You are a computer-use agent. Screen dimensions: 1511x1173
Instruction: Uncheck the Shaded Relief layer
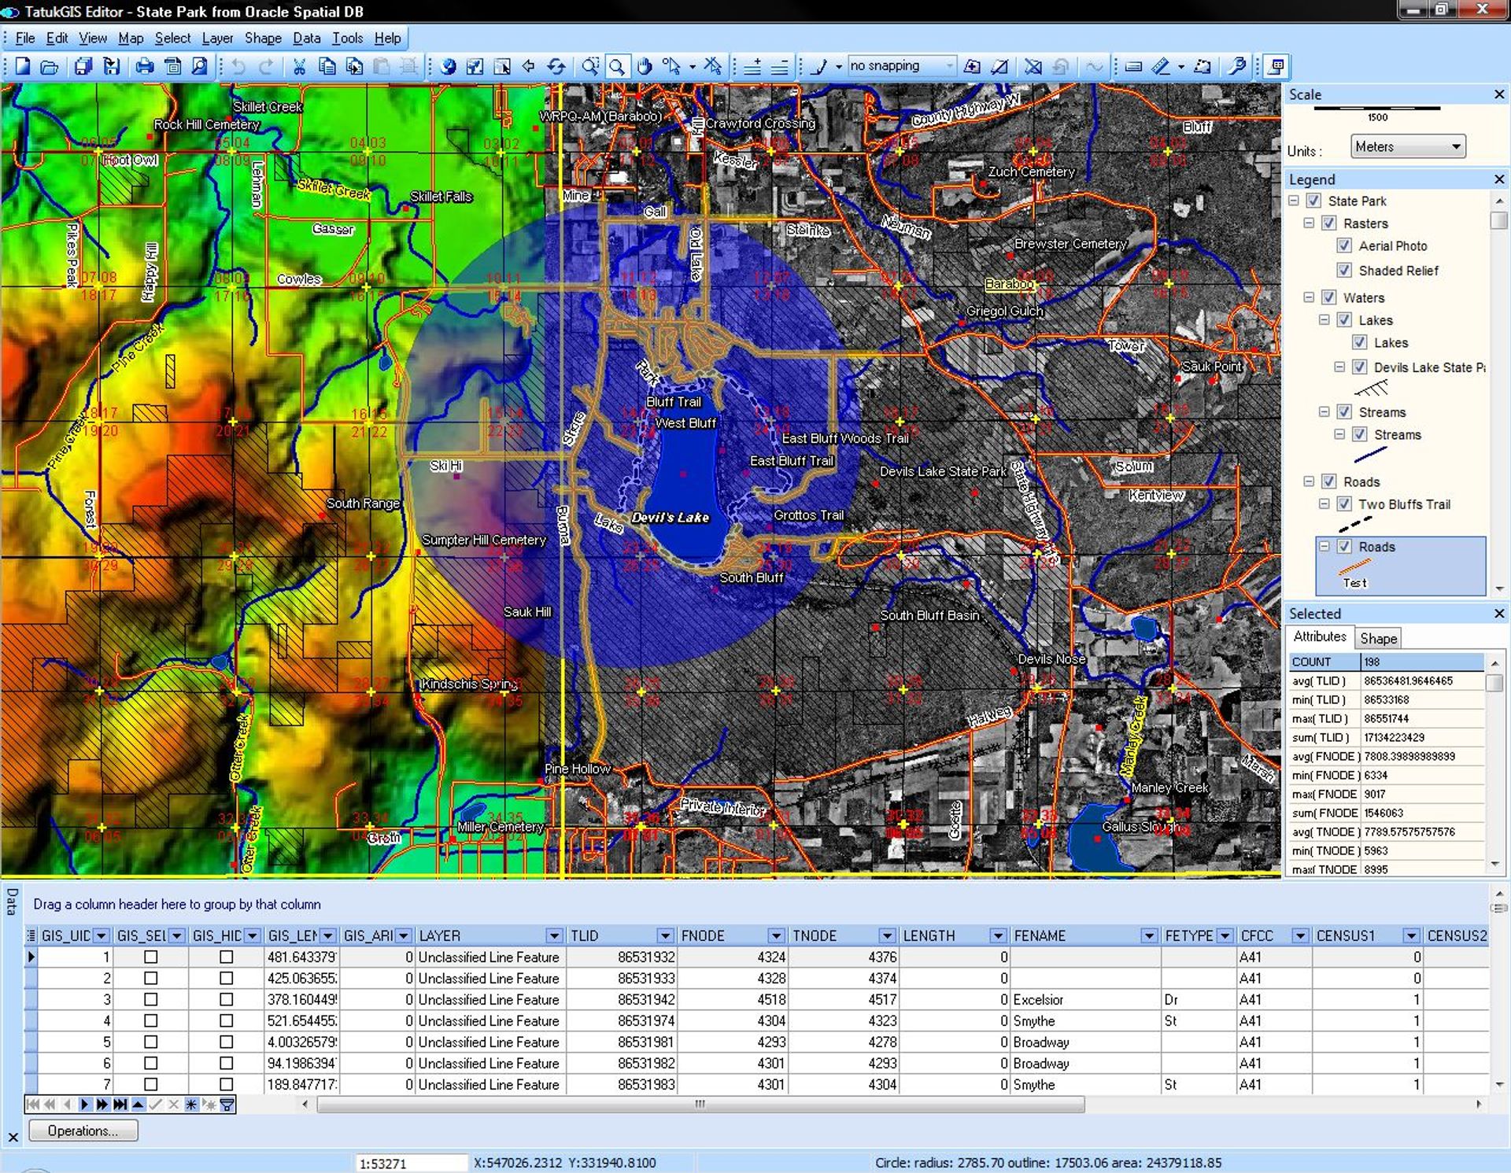pyautogui.click(x=1346, y=270)
